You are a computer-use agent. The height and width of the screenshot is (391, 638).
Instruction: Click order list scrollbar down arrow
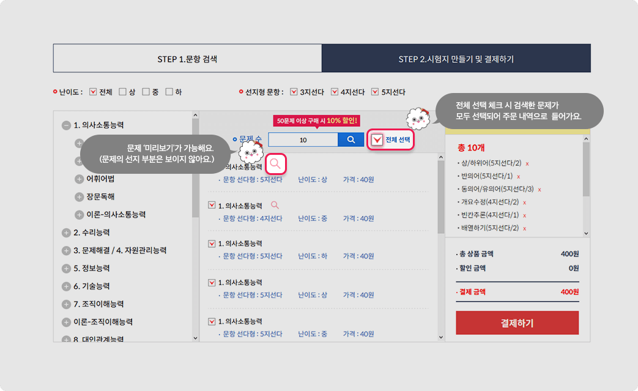pos(587,233)
